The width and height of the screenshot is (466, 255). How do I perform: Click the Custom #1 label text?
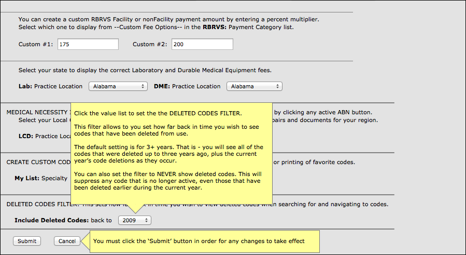point(36,44)
